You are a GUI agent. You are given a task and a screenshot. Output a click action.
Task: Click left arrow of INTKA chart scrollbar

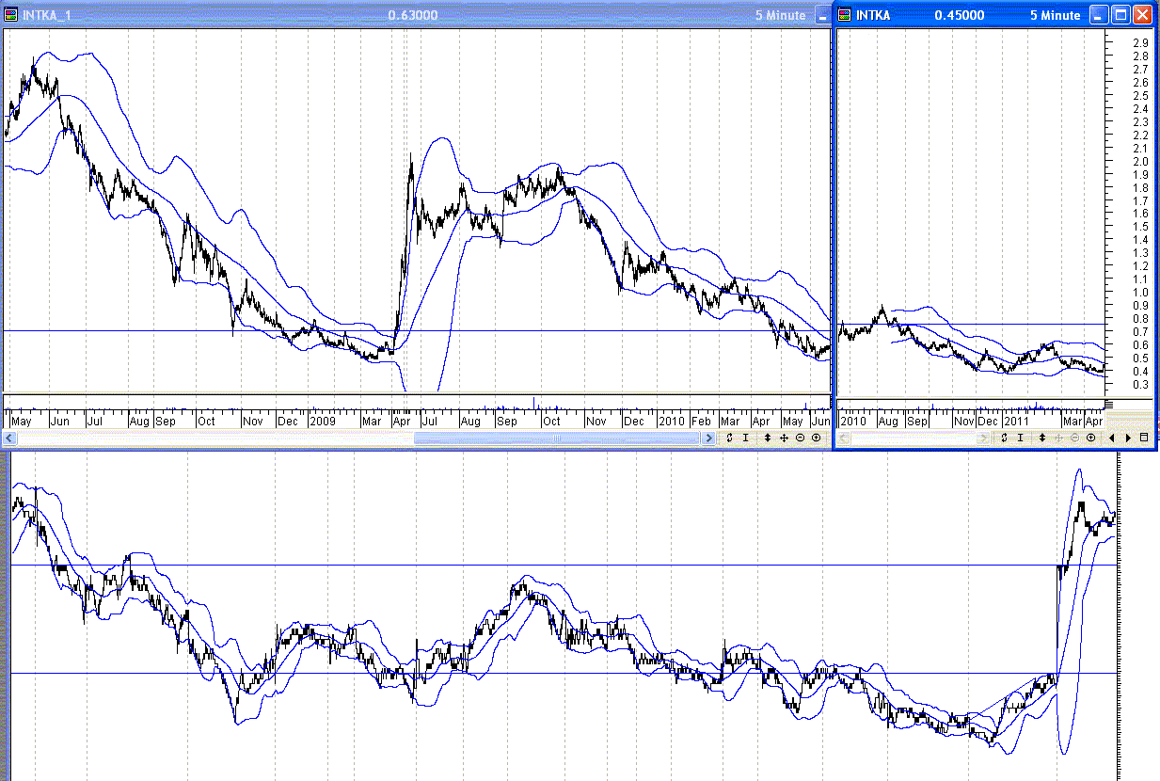pyautogui.click(x=843, y=438)
